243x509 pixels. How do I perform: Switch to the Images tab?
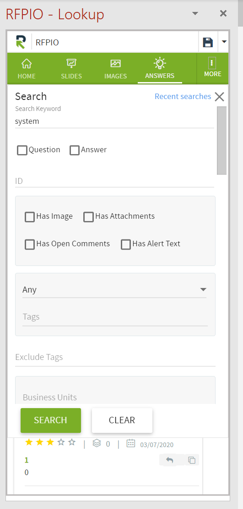[115, 69]
